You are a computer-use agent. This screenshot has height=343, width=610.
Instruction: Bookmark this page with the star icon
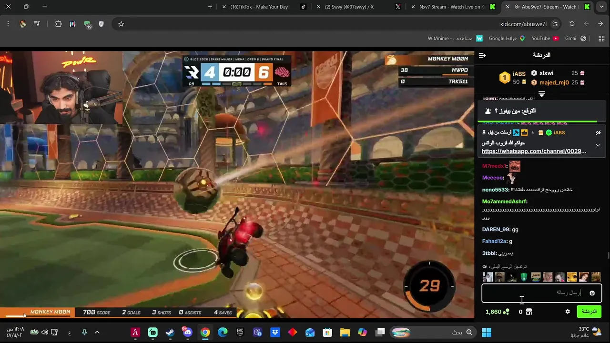[121, 24]
